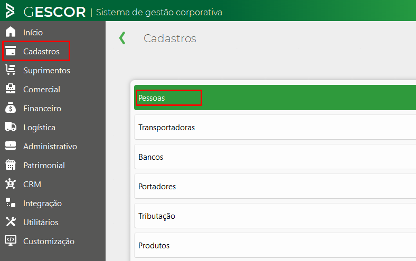Open the Comercial menu label

[42, 90]
